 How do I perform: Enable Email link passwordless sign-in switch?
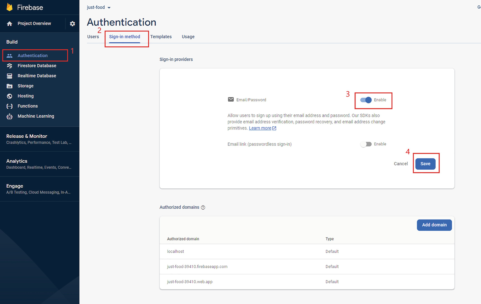coord(366,144)
